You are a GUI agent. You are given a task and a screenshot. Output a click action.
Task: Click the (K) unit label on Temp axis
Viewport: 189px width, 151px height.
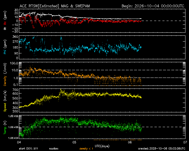(5, 123)
